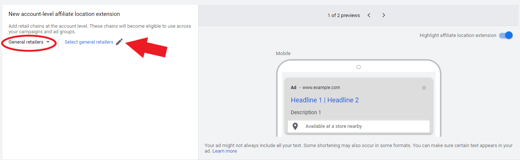Image resolution: width=520 pixels, height=160 pixels.
Task: Click the Available at a store nearby text
Action: coord(334,126)
